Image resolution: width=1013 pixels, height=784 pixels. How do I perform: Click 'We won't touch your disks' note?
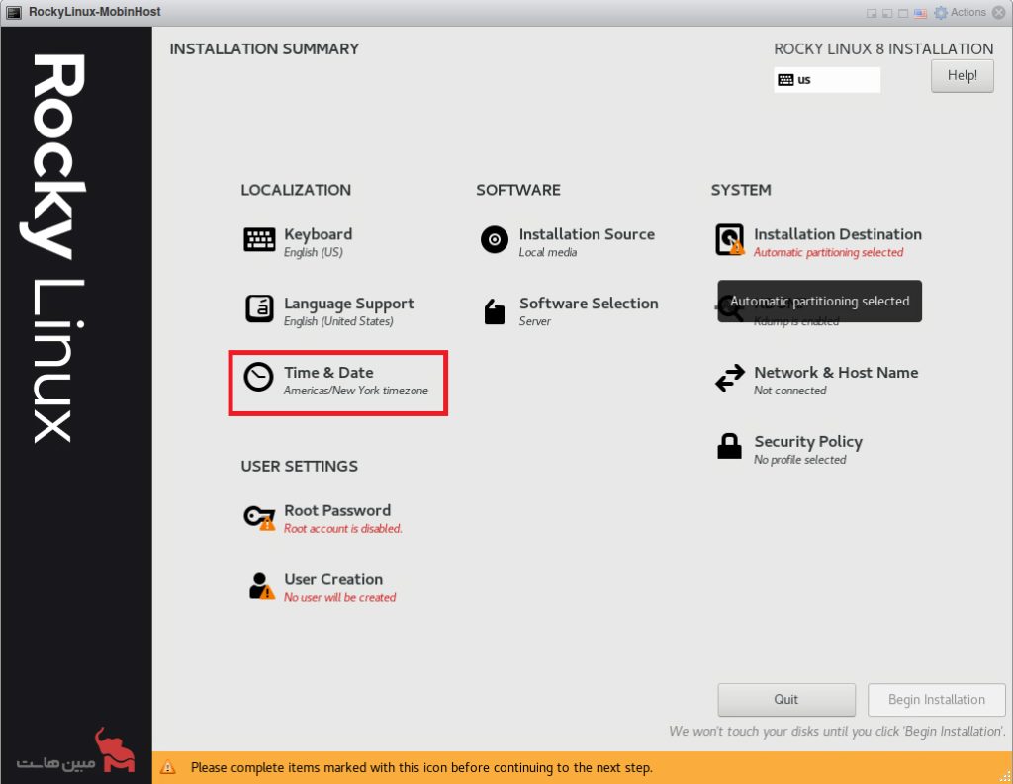(837, 731)
